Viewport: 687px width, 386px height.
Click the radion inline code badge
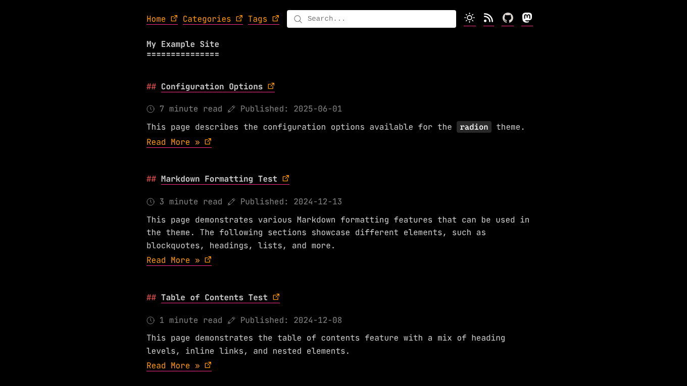click(474, 127)
